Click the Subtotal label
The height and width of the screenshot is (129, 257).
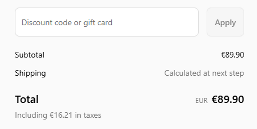[29, 55]
